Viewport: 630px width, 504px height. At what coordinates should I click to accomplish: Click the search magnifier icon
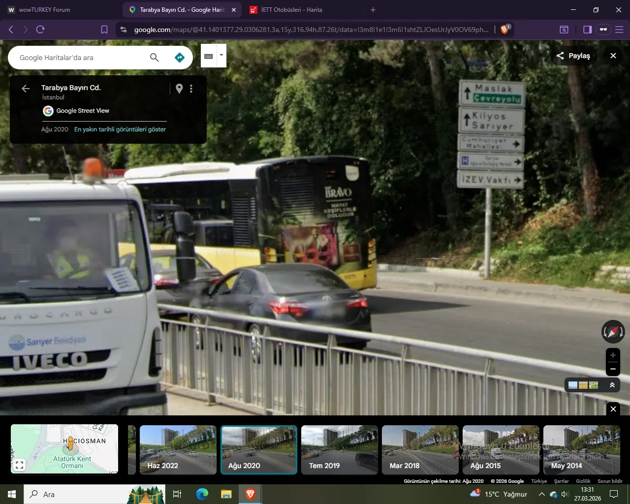pyautogui.click(x=155, y=58)
